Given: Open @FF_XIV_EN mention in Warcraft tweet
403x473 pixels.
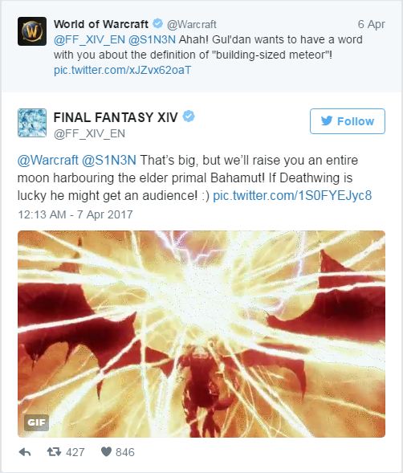Looking at the screenshot, I should [x=89, y=40].
